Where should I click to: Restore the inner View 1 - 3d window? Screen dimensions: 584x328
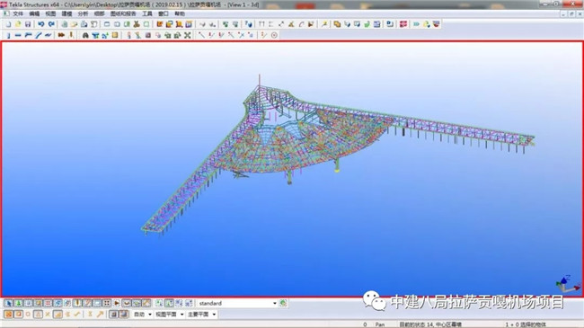point(571,13)
